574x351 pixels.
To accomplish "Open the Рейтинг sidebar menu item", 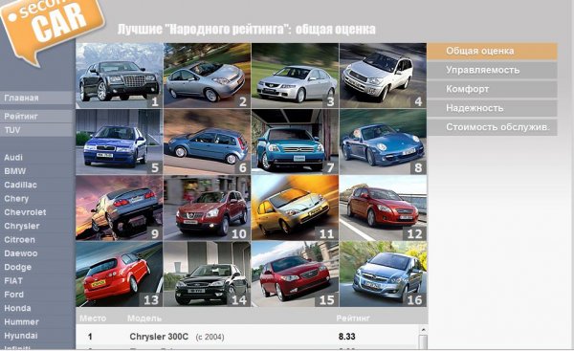I will (36, 117).
